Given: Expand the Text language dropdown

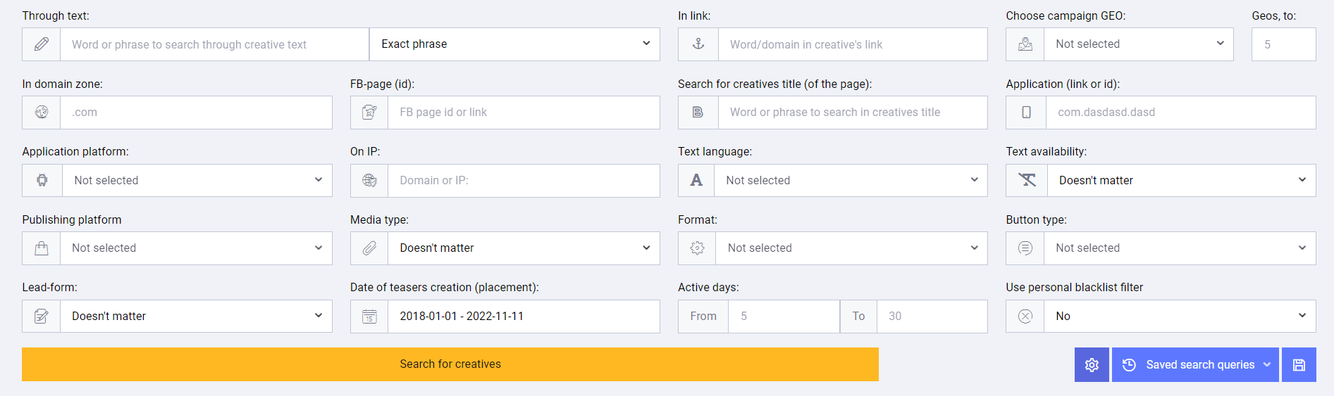Looking at the screenshot, I should [851, 180].
